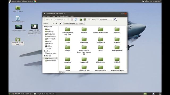Screen dimensions: 170x95
Task: Select the Pi-Pixel folder
Action: (x=117, y=60)
